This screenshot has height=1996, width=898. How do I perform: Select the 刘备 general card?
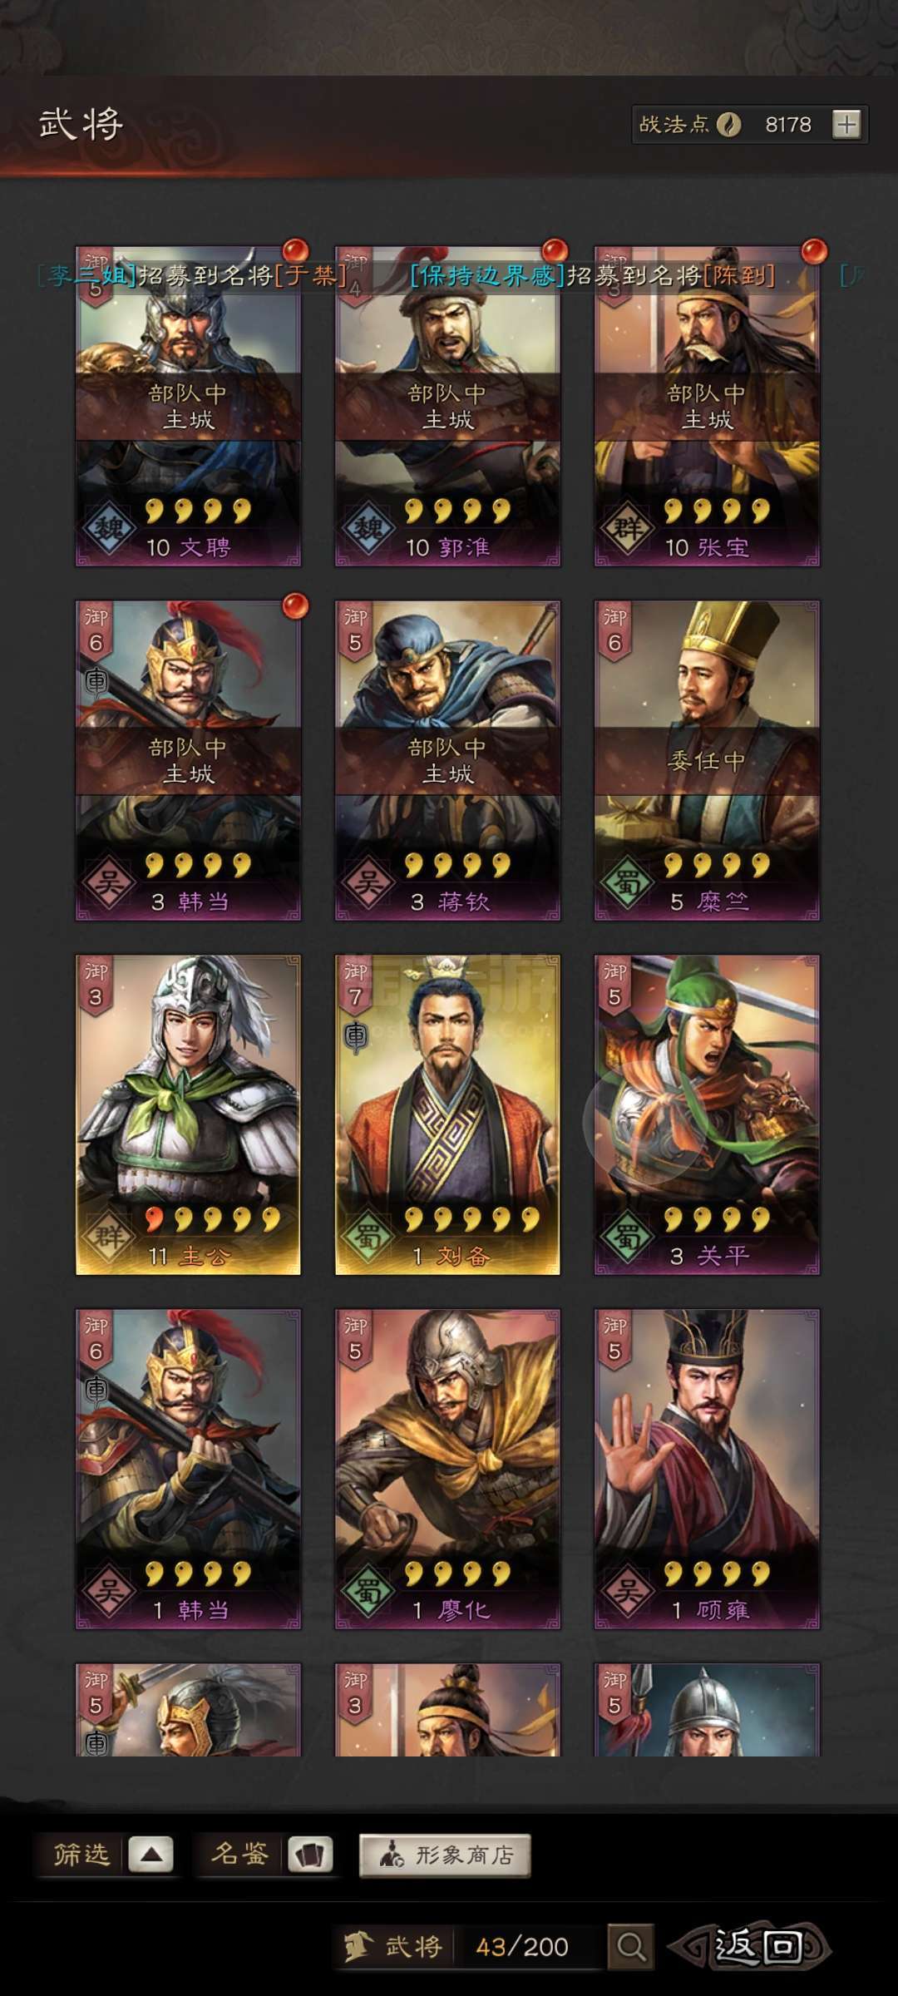click(447, 1114)
